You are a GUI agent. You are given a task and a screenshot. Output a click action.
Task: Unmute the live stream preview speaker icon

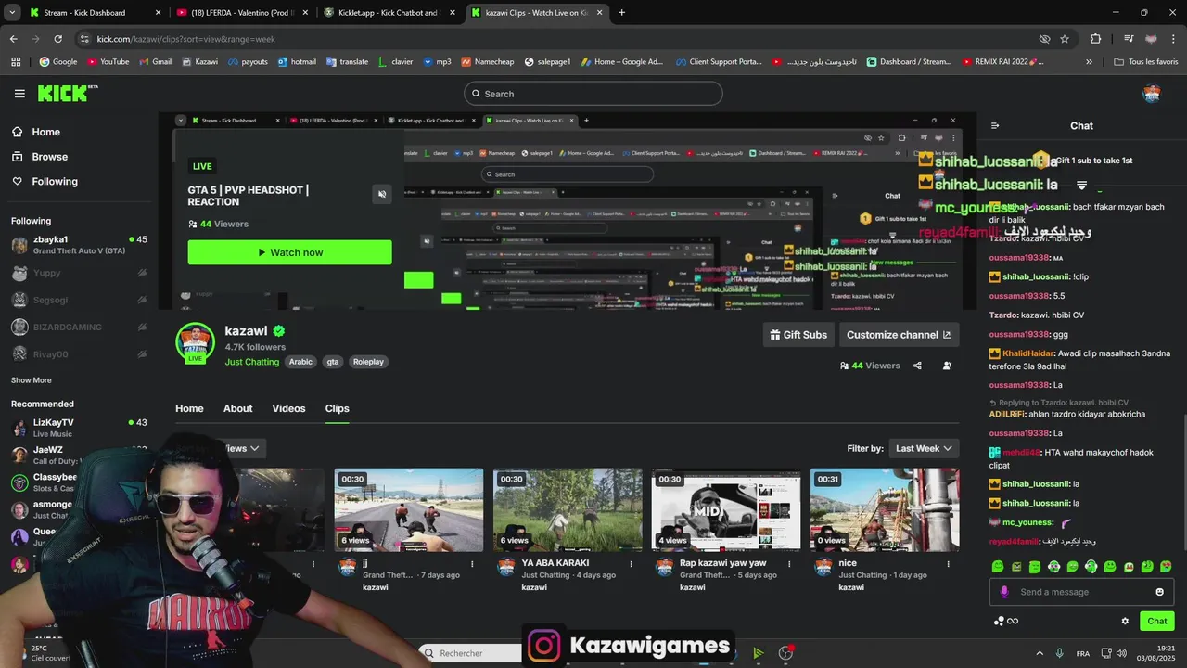382,194
